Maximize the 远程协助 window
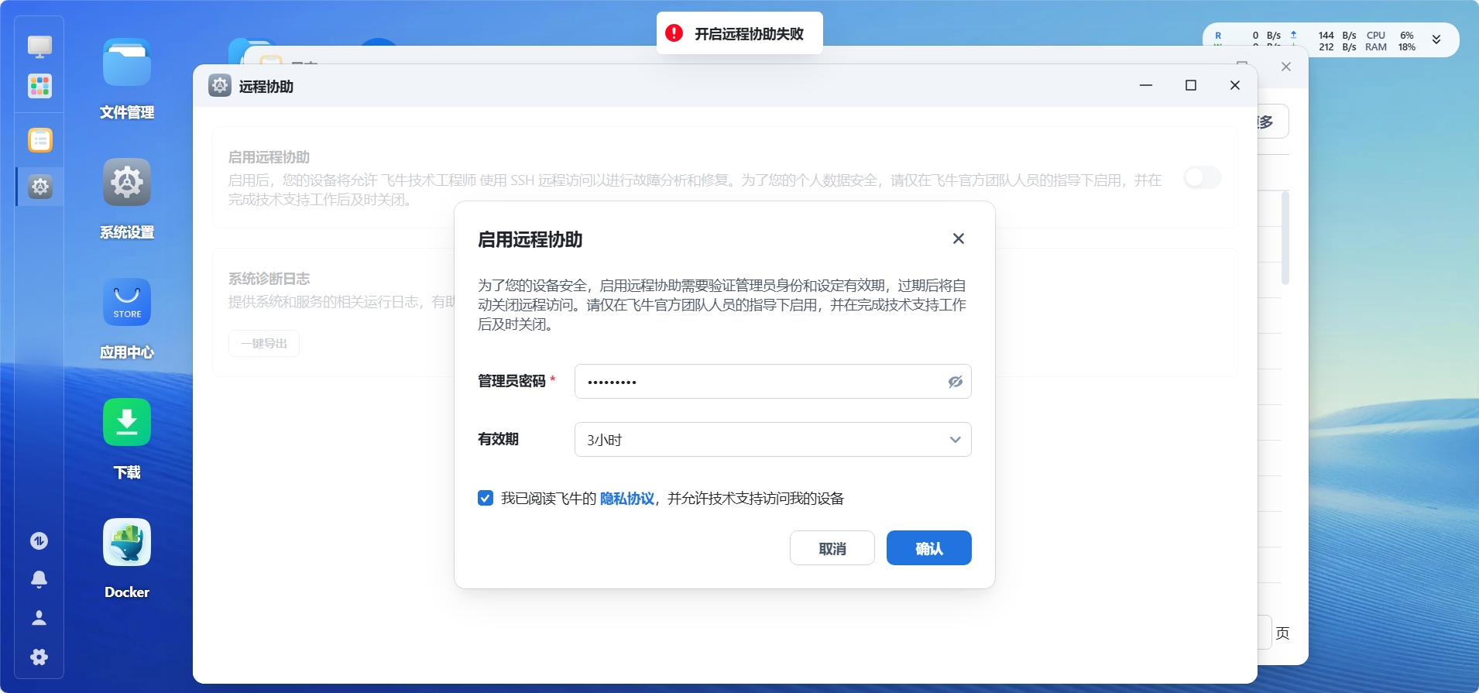Viewport: 1479px width, 693px height. [x=1191, y=85]
